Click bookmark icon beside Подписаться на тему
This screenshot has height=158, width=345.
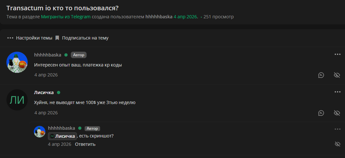(x=57, y=38)
